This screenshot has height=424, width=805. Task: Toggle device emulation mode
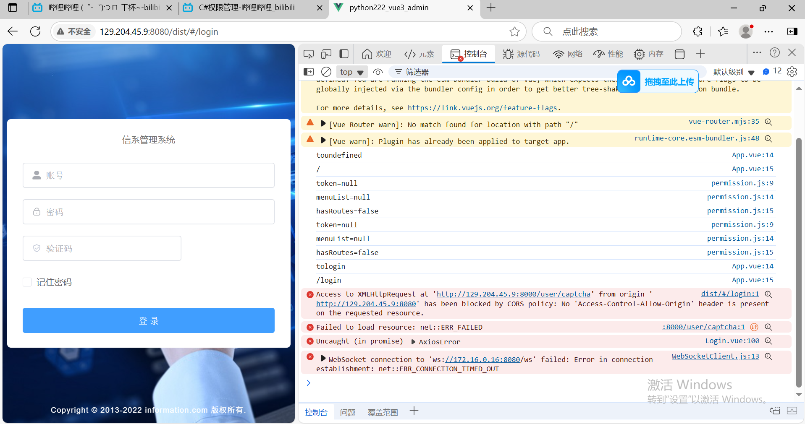[x=326, y=54]
